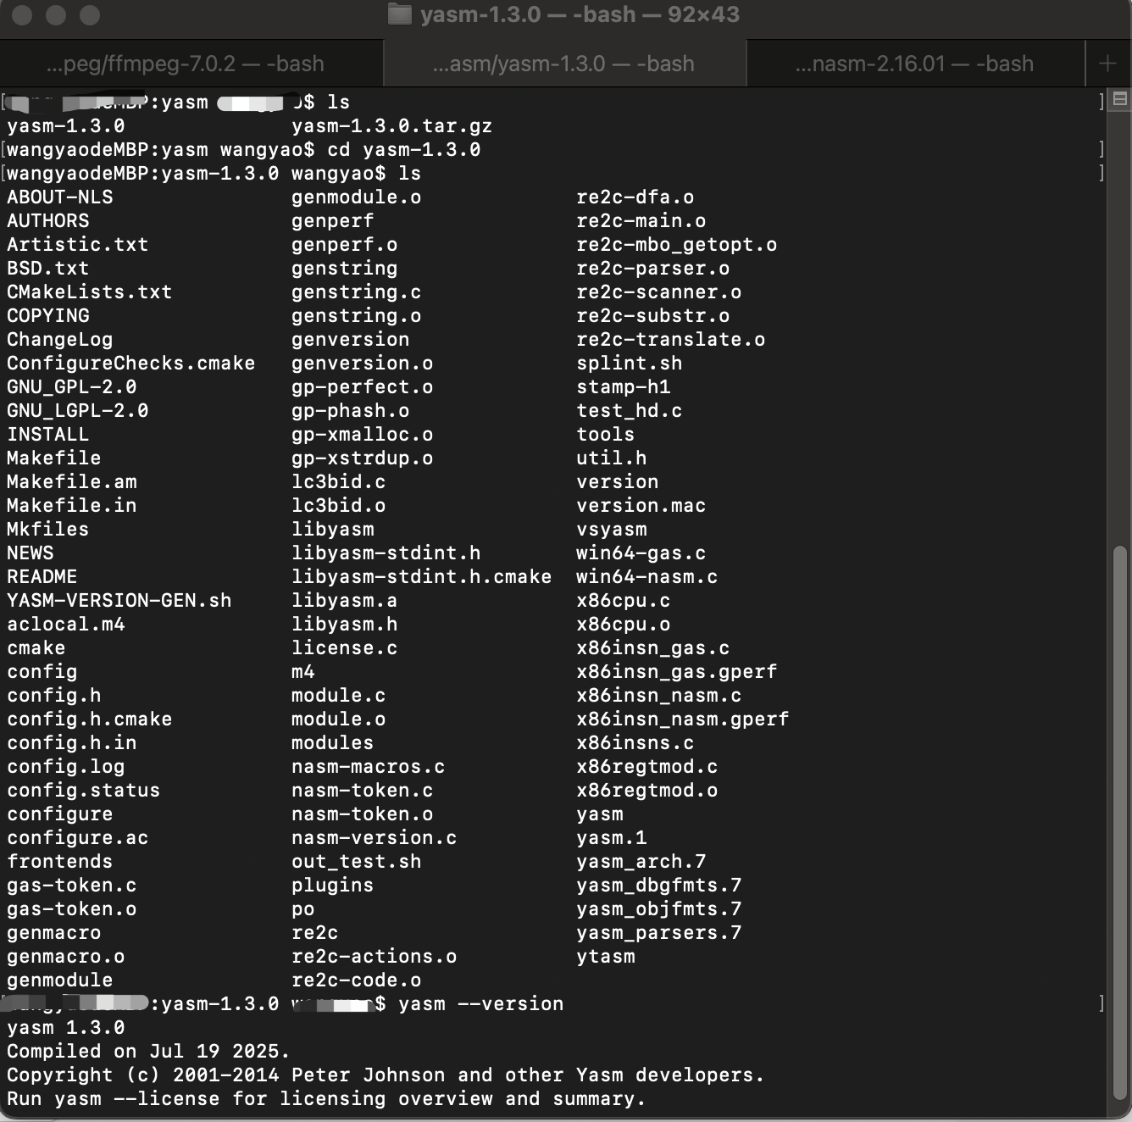Click win64-nasm.c file name

pyautogui.click(x=647, y=576)
